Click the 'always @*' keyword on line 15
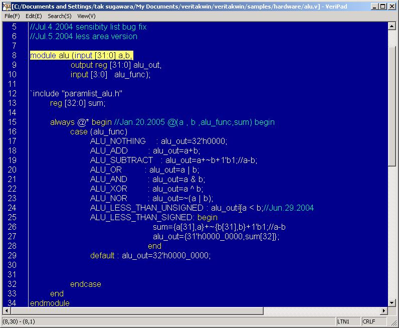The height and width of the screenshot is (328, 399). (x=70, y=122)
